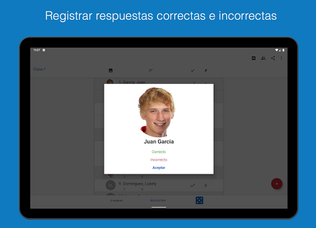Open the Juan Garcia dialog name label

pos(159,141)
